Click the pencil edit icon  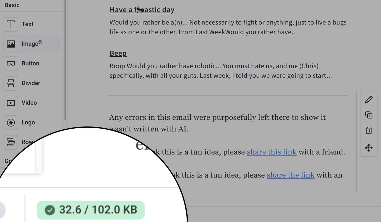click(x=369, y=100)
